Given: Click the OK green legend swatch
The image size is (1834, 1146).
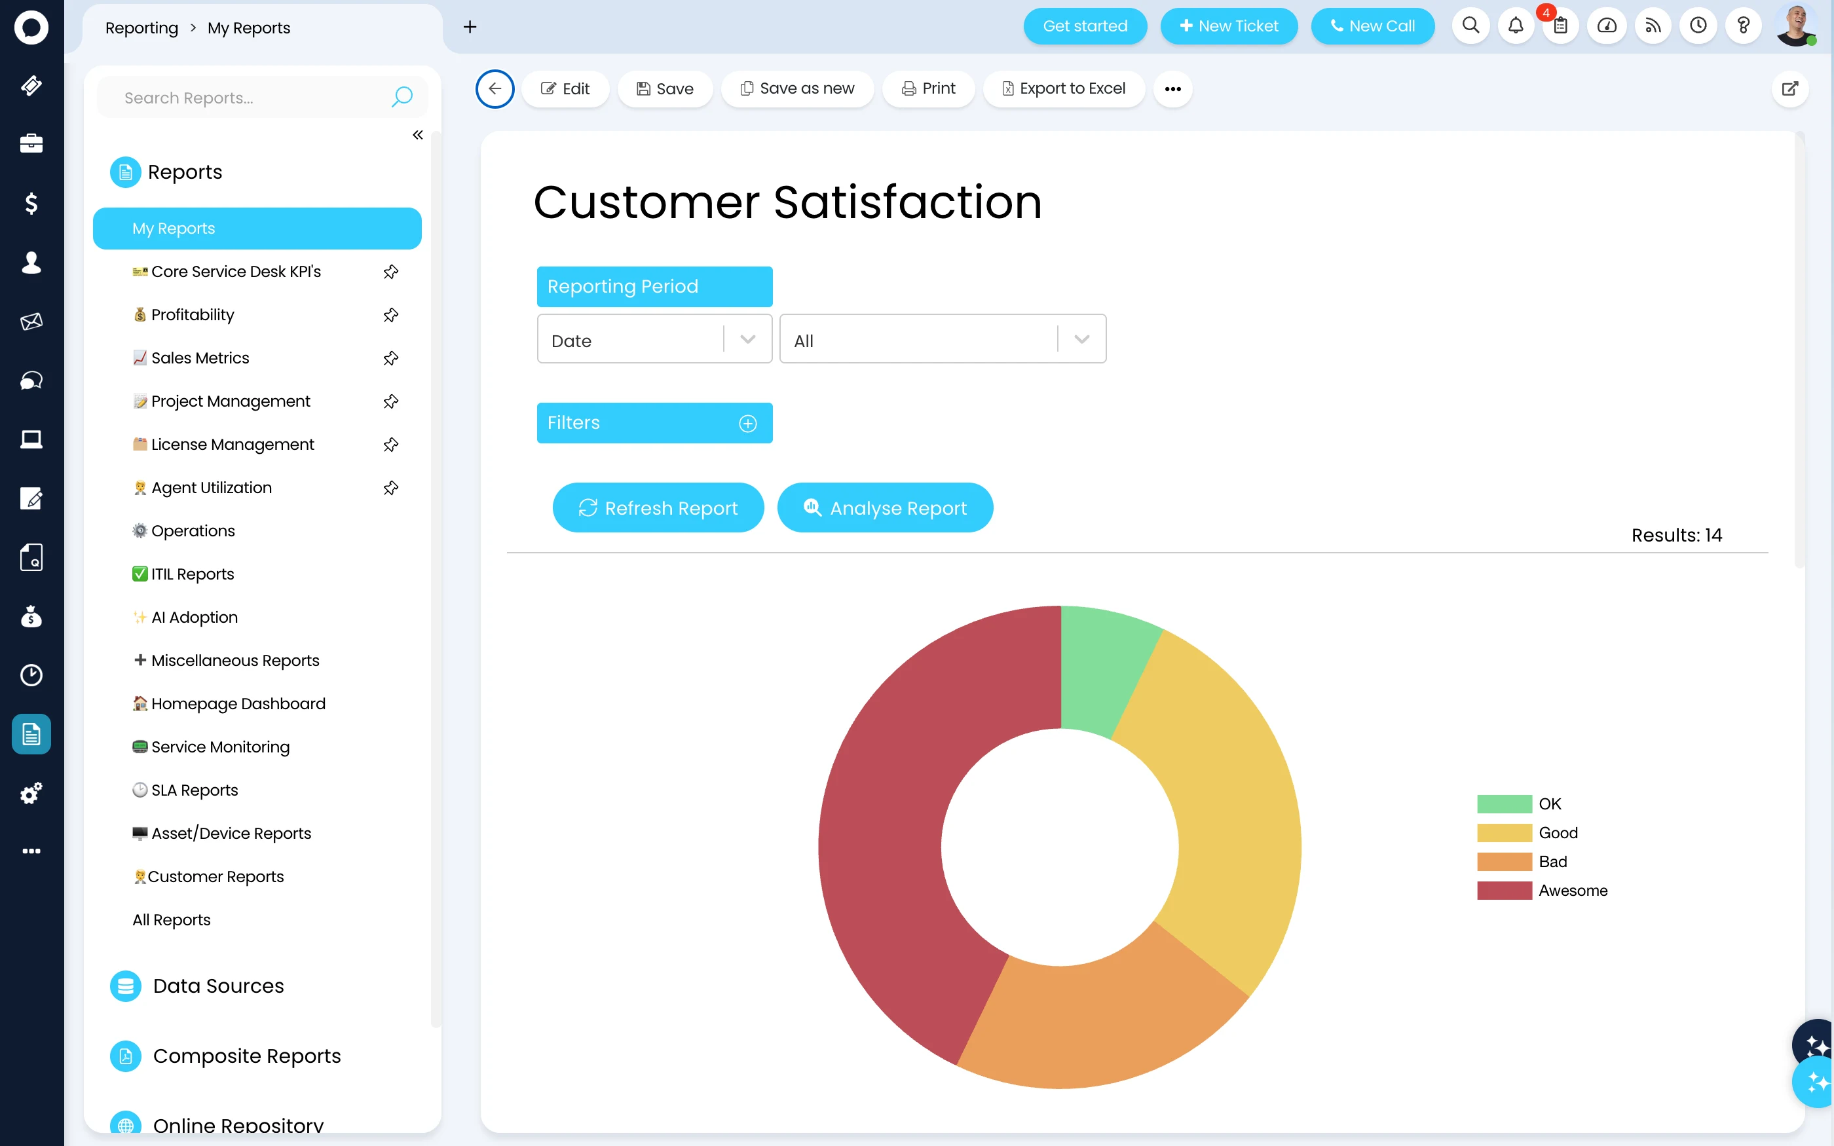Looking at the screenshot, I should [1505, 804].
